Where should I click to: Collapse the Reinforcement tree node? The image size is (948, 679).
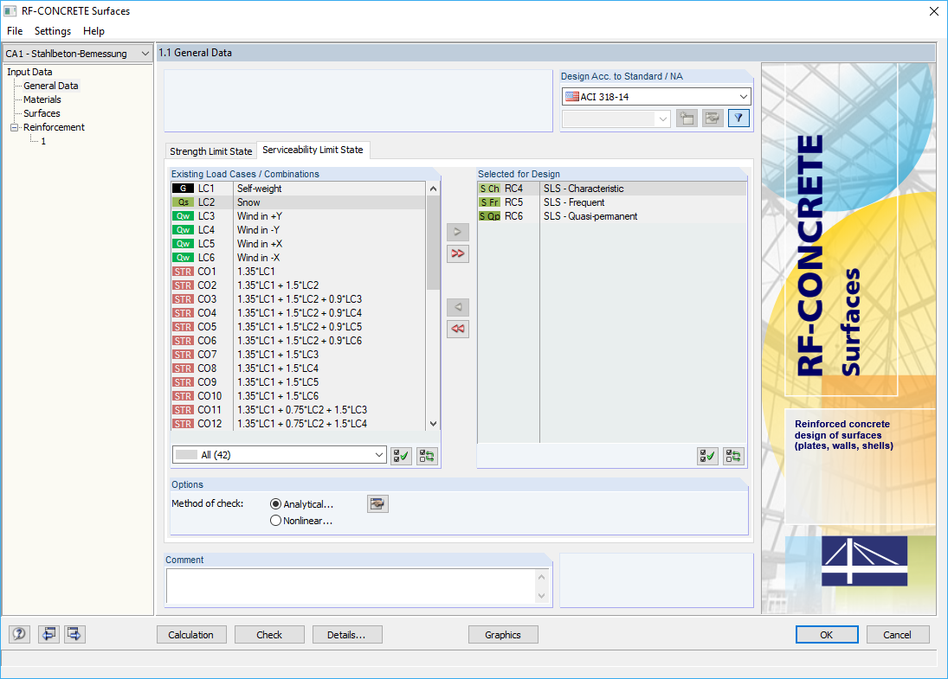coord(15,127)
